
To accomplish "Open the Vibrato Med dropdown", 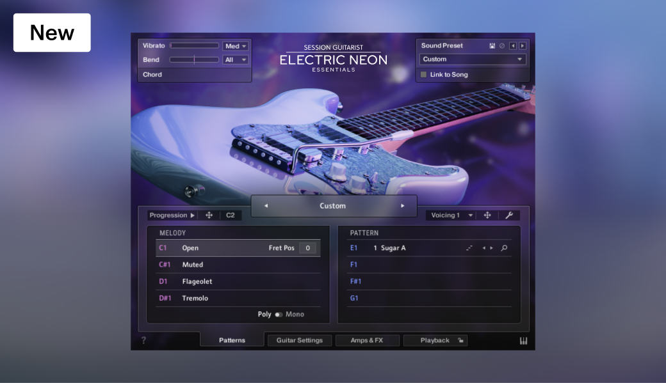I will click(x=235, y=46).
